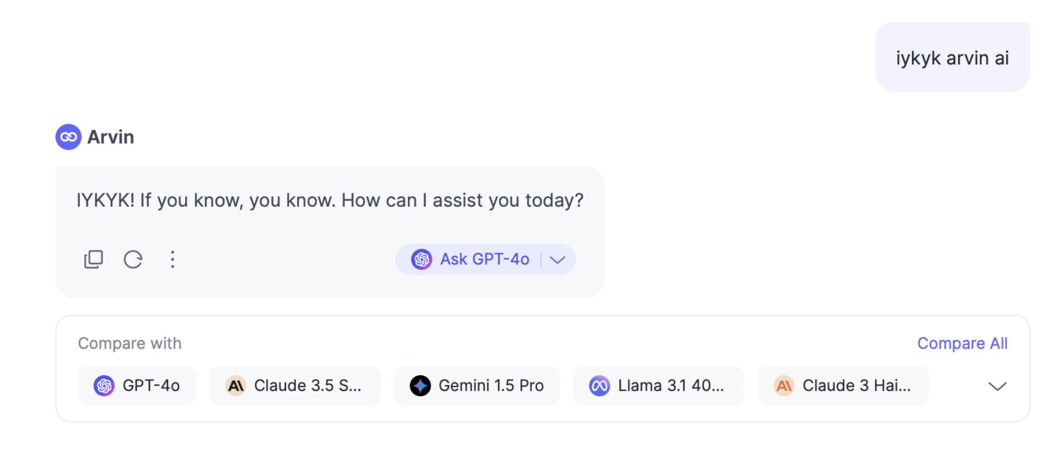Click the OpenAI logo on GPT-4o compare chip

104,386
